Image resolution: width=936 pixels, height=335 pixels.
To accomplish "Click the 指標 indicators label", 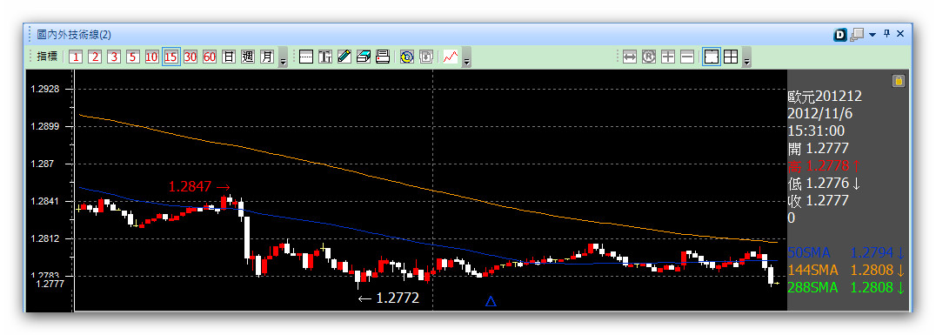I will 47,57.
